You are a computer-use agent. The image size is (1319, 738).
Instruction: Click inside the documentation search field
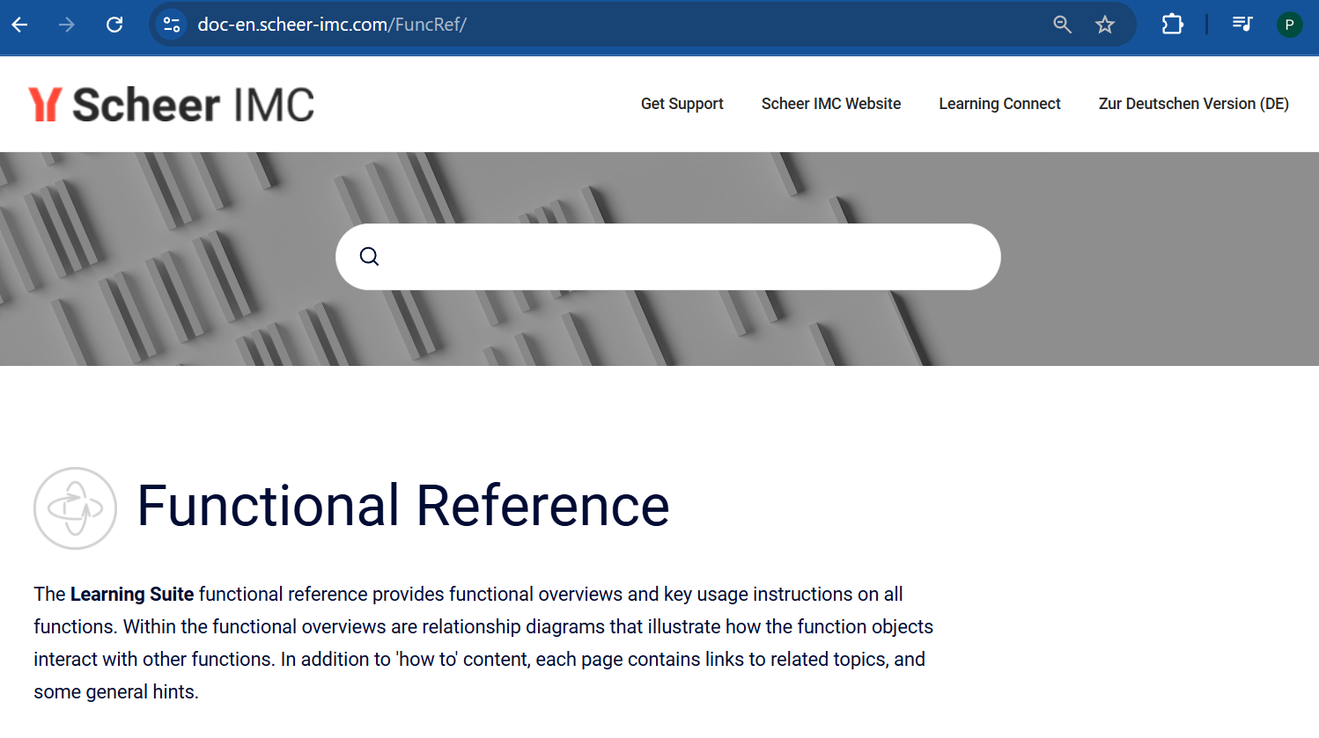[667, 256]
